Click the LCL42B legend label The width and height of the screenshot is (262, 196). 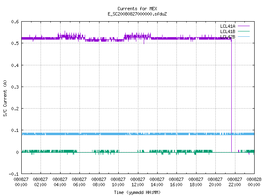coord(228,37)
